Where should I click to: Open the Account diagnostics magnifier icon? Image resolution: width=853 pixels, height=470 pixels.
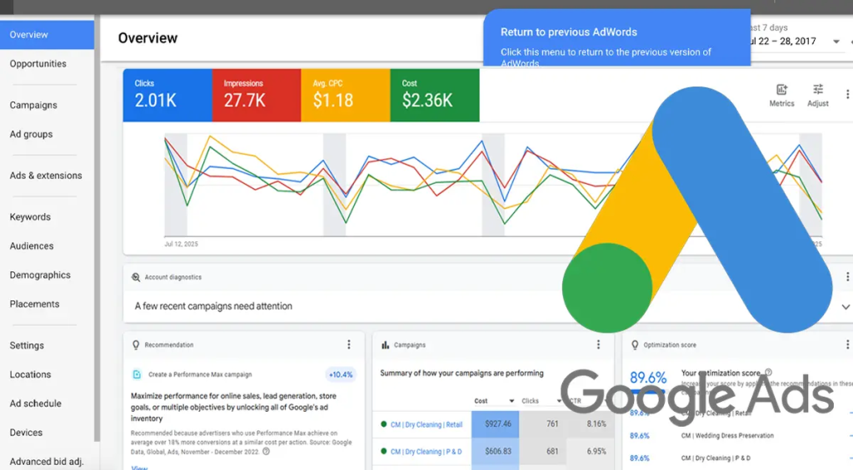point(136,277)
